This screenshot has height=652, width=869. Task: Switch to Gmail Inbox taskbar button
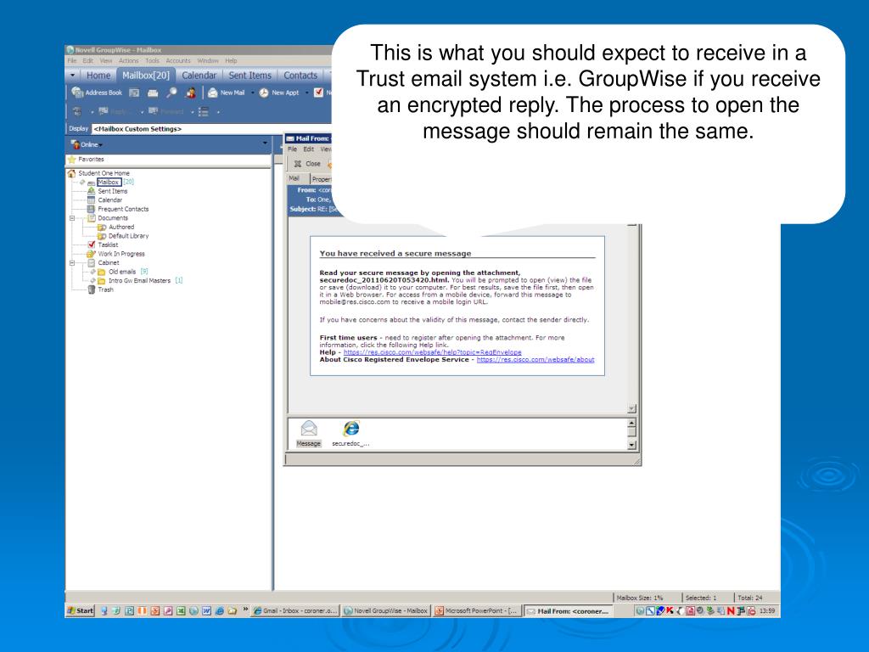pyautogui.click(x=294, y=611)
